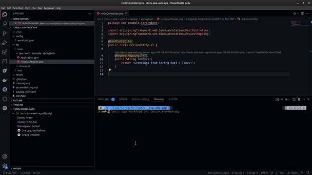Click the Run Java play button in editor toolbar

[x=294, y=14]
